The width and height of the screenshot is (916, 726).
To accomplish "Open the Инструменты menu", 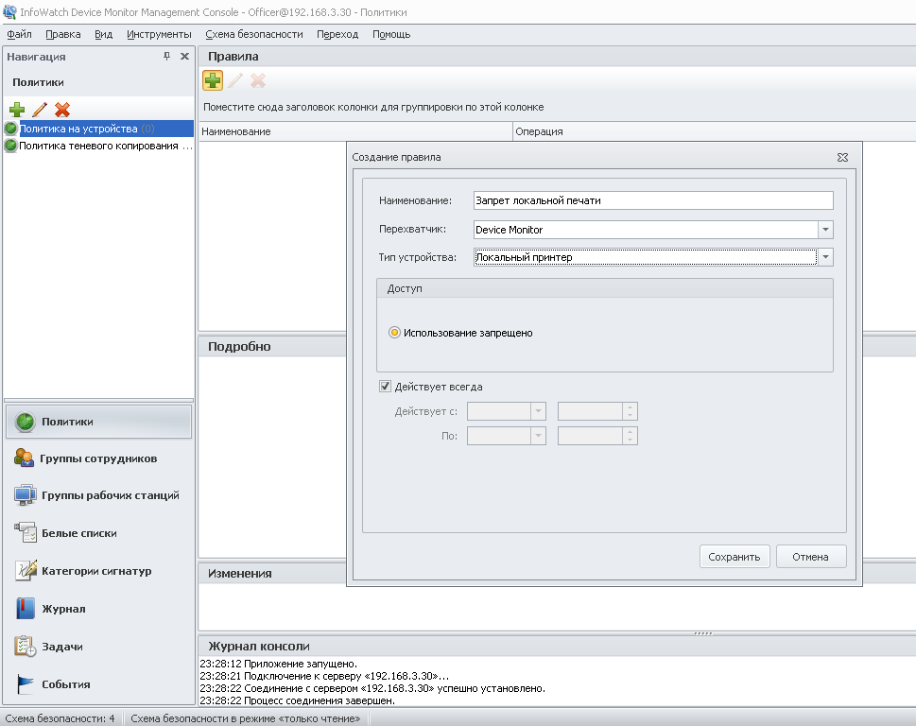I will pyautogui.click(x=159, y=34).
